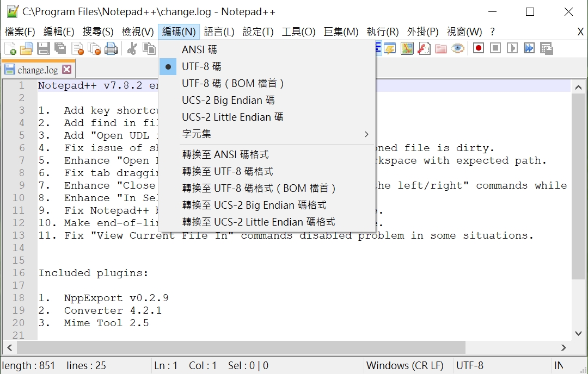Open the 搜尋(S) menu
The width and height of the screenshot is (588, 374).
click(x=98, y=32)
